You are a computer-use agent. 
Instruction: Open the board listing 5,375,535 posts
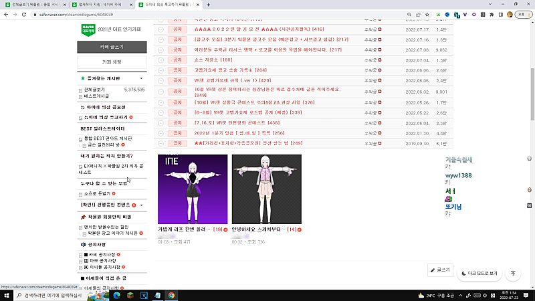tap(94, 90)
